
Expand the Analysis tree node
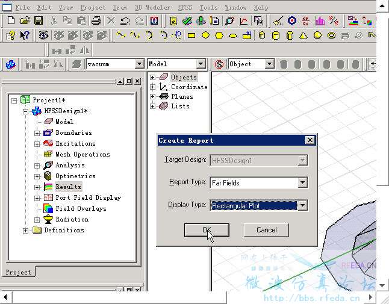[x=37, y=166]
